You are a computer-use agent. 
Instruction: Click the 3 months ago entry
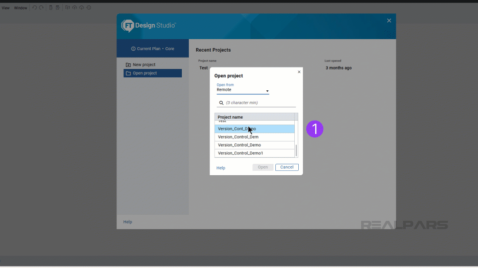339,68
